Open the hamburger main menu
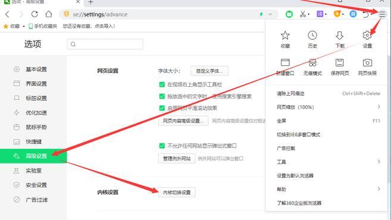The image size is (391, 220). pyautogui.click(x=382, y=14)
